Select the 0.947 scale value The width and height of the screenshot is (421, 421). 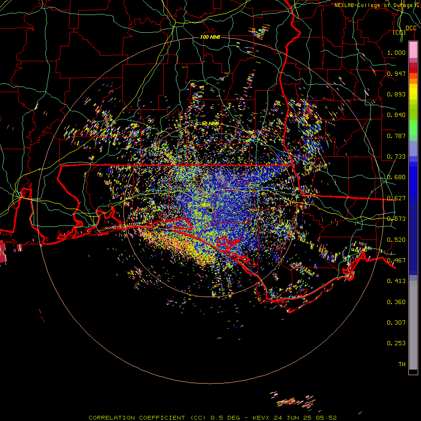point(396,73)
